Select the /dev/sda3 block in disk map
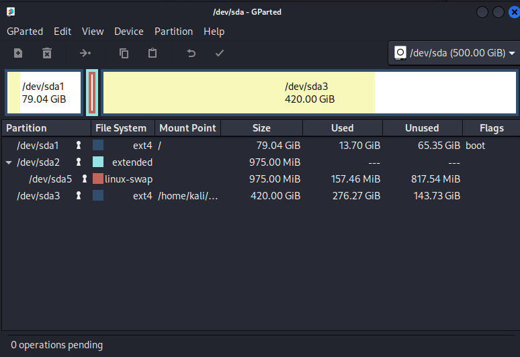 pos(309,93)
